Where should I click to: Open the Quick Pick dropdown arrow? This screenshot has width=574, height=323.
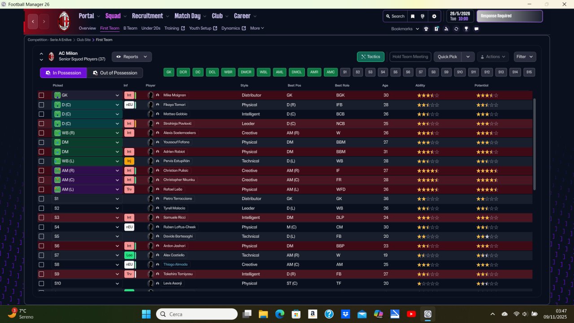(x=468, y=57)
